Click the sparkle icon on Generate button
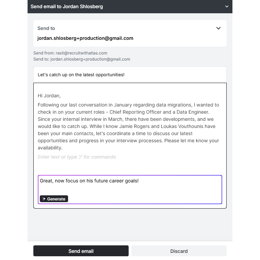The width and height of the screenshot is (260, 260). 44,199
